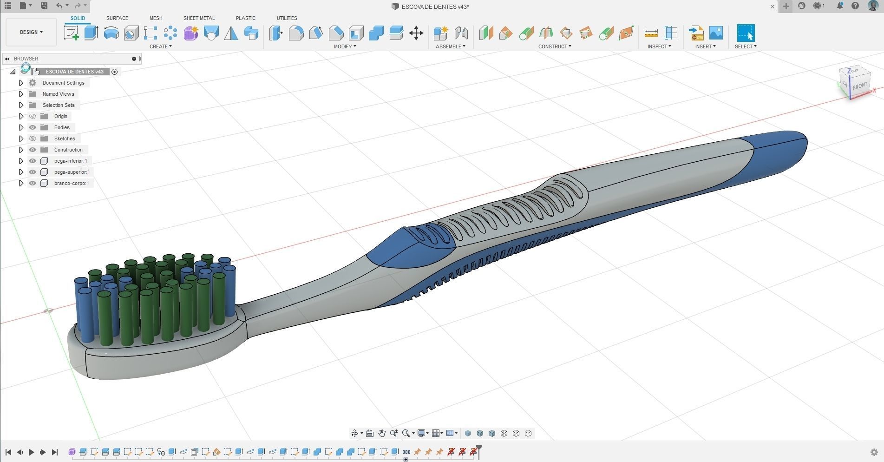Open the ASSEMBLE dropdown menu
The image size is (884, 462).
click(x=450, y=46)
